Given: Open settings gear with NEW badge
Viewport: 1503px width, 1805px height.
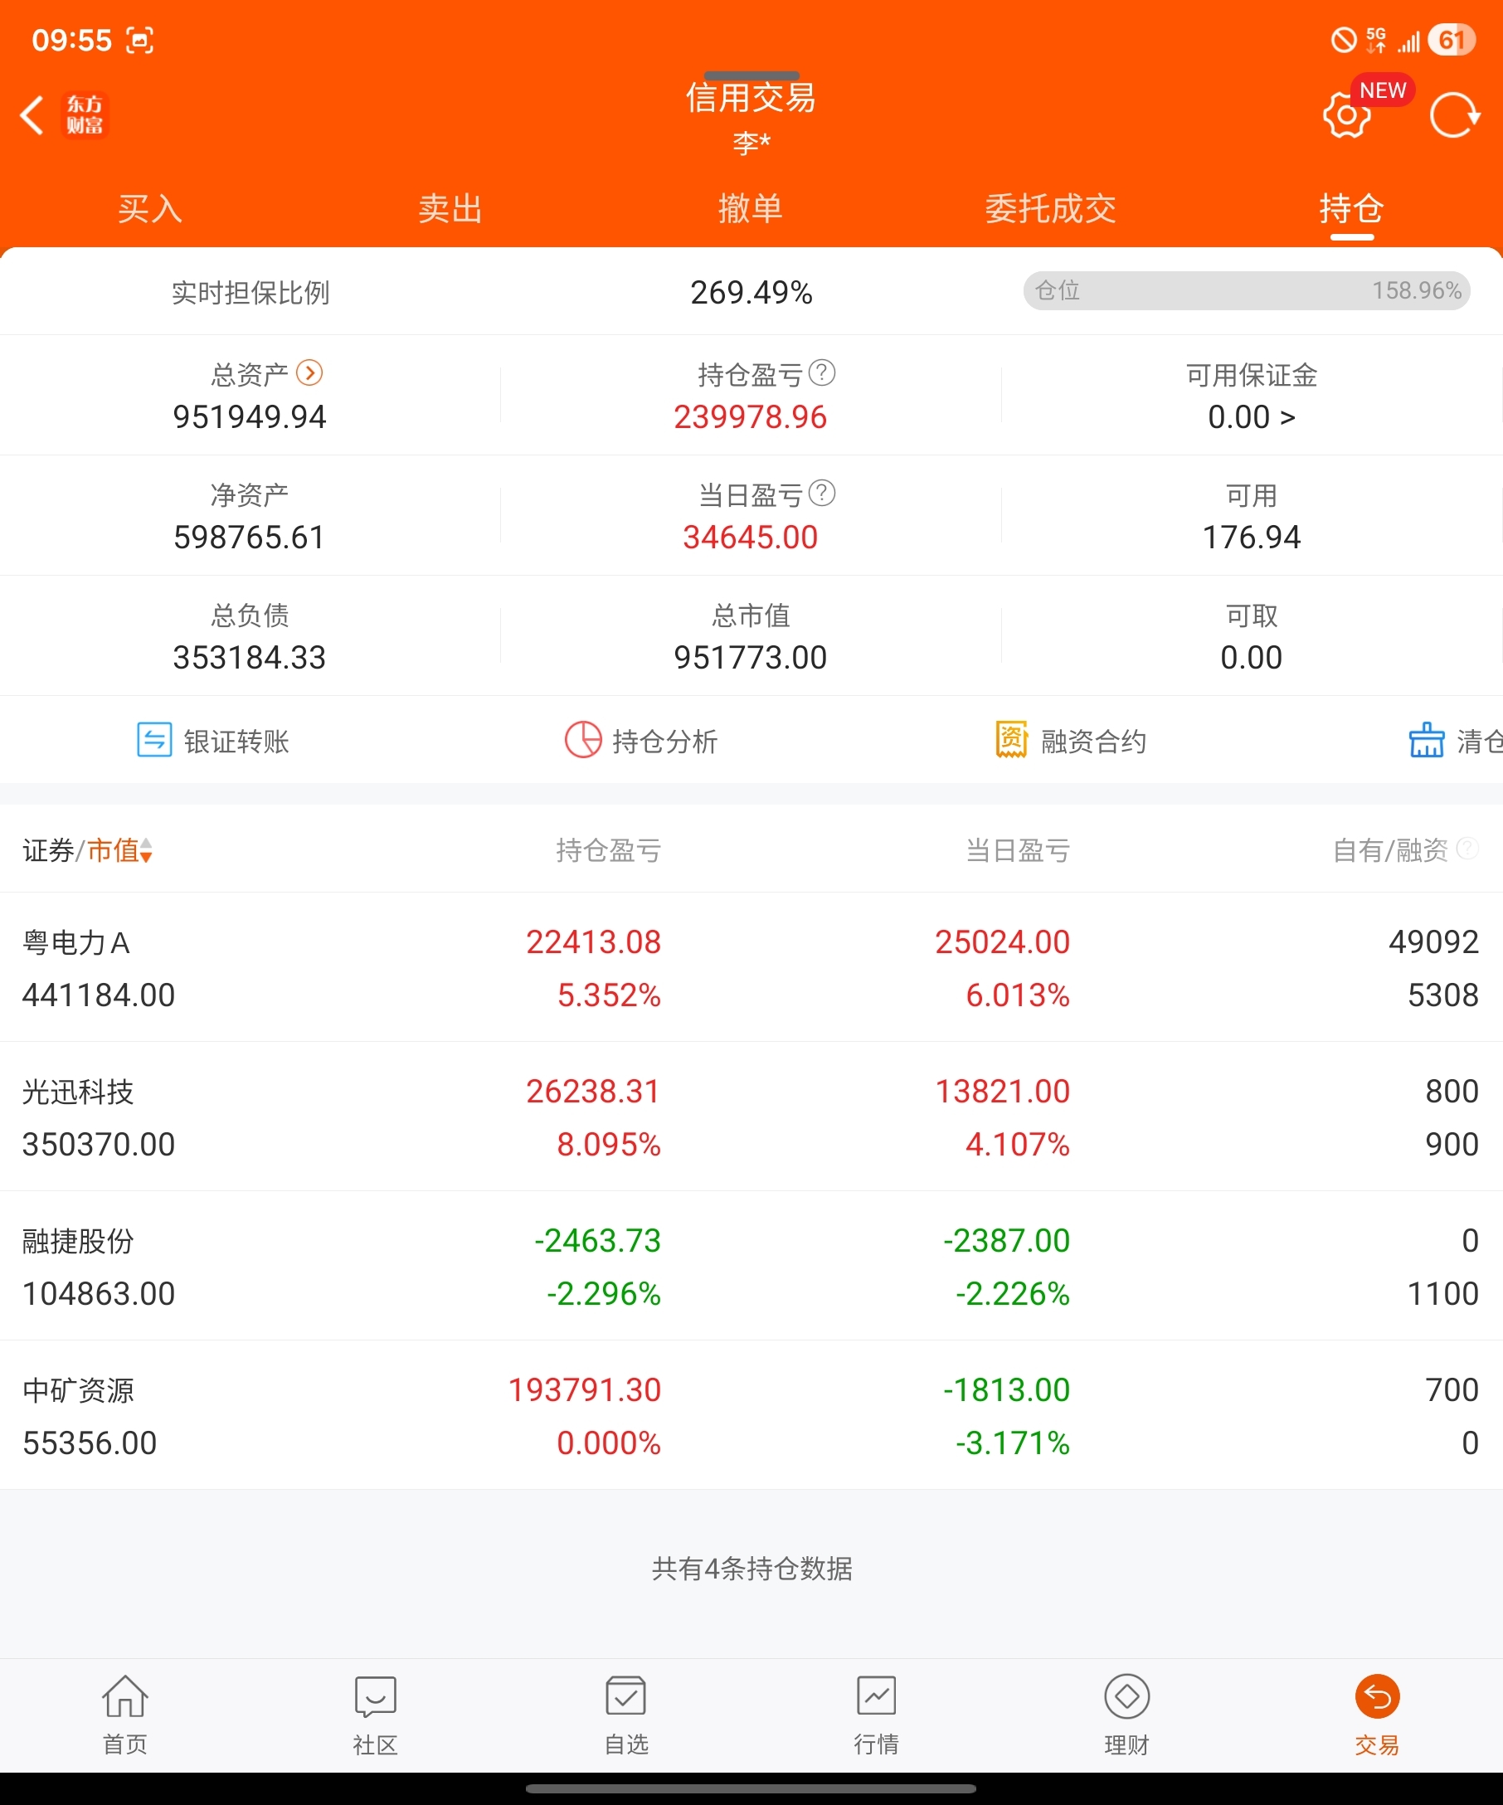Looking at the screenshot, I should pos(1346,115).
